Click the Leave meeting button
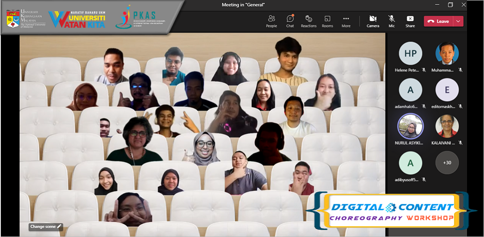Screen dimensions: 484x237 (x=439, y=21)
